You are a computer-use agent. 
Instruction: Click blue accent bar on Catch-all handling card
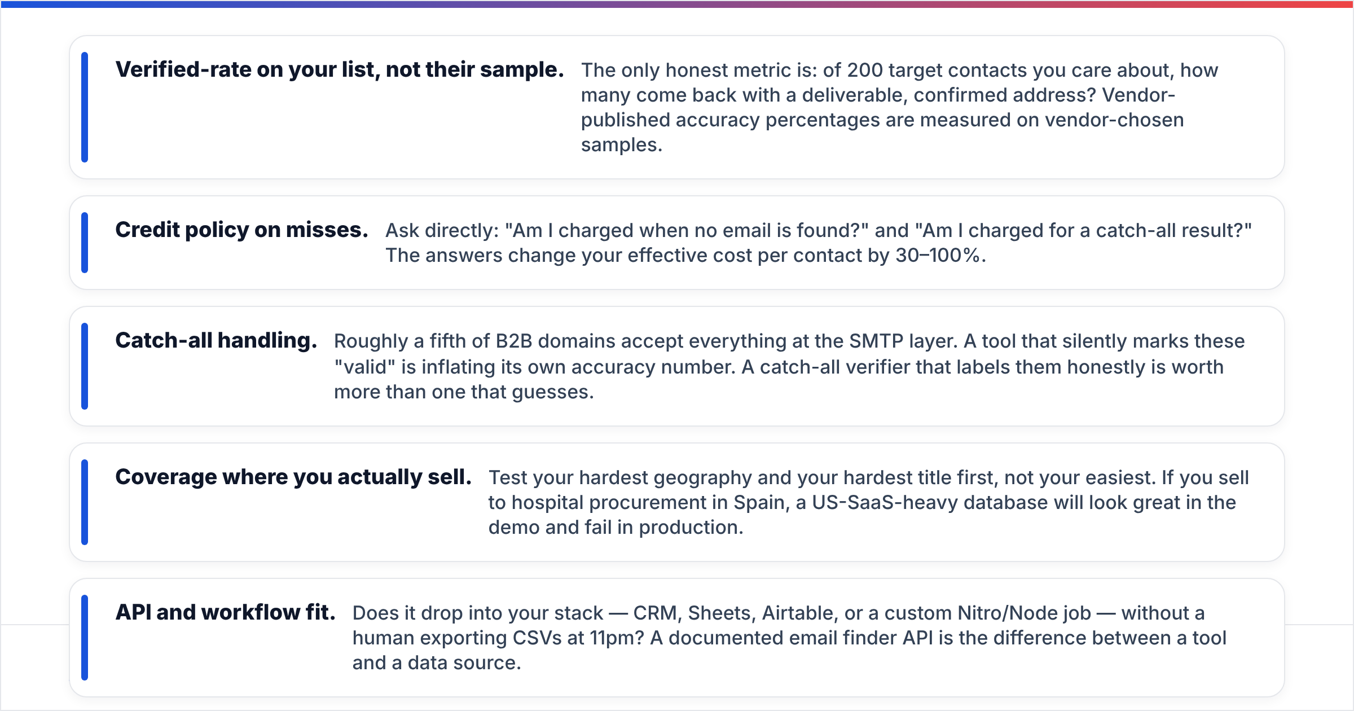point(85,366)
